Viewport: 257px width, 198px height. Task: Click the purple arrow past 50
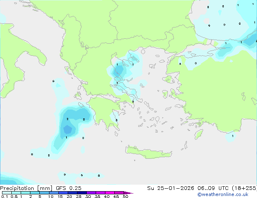click(x=128, y=193)
